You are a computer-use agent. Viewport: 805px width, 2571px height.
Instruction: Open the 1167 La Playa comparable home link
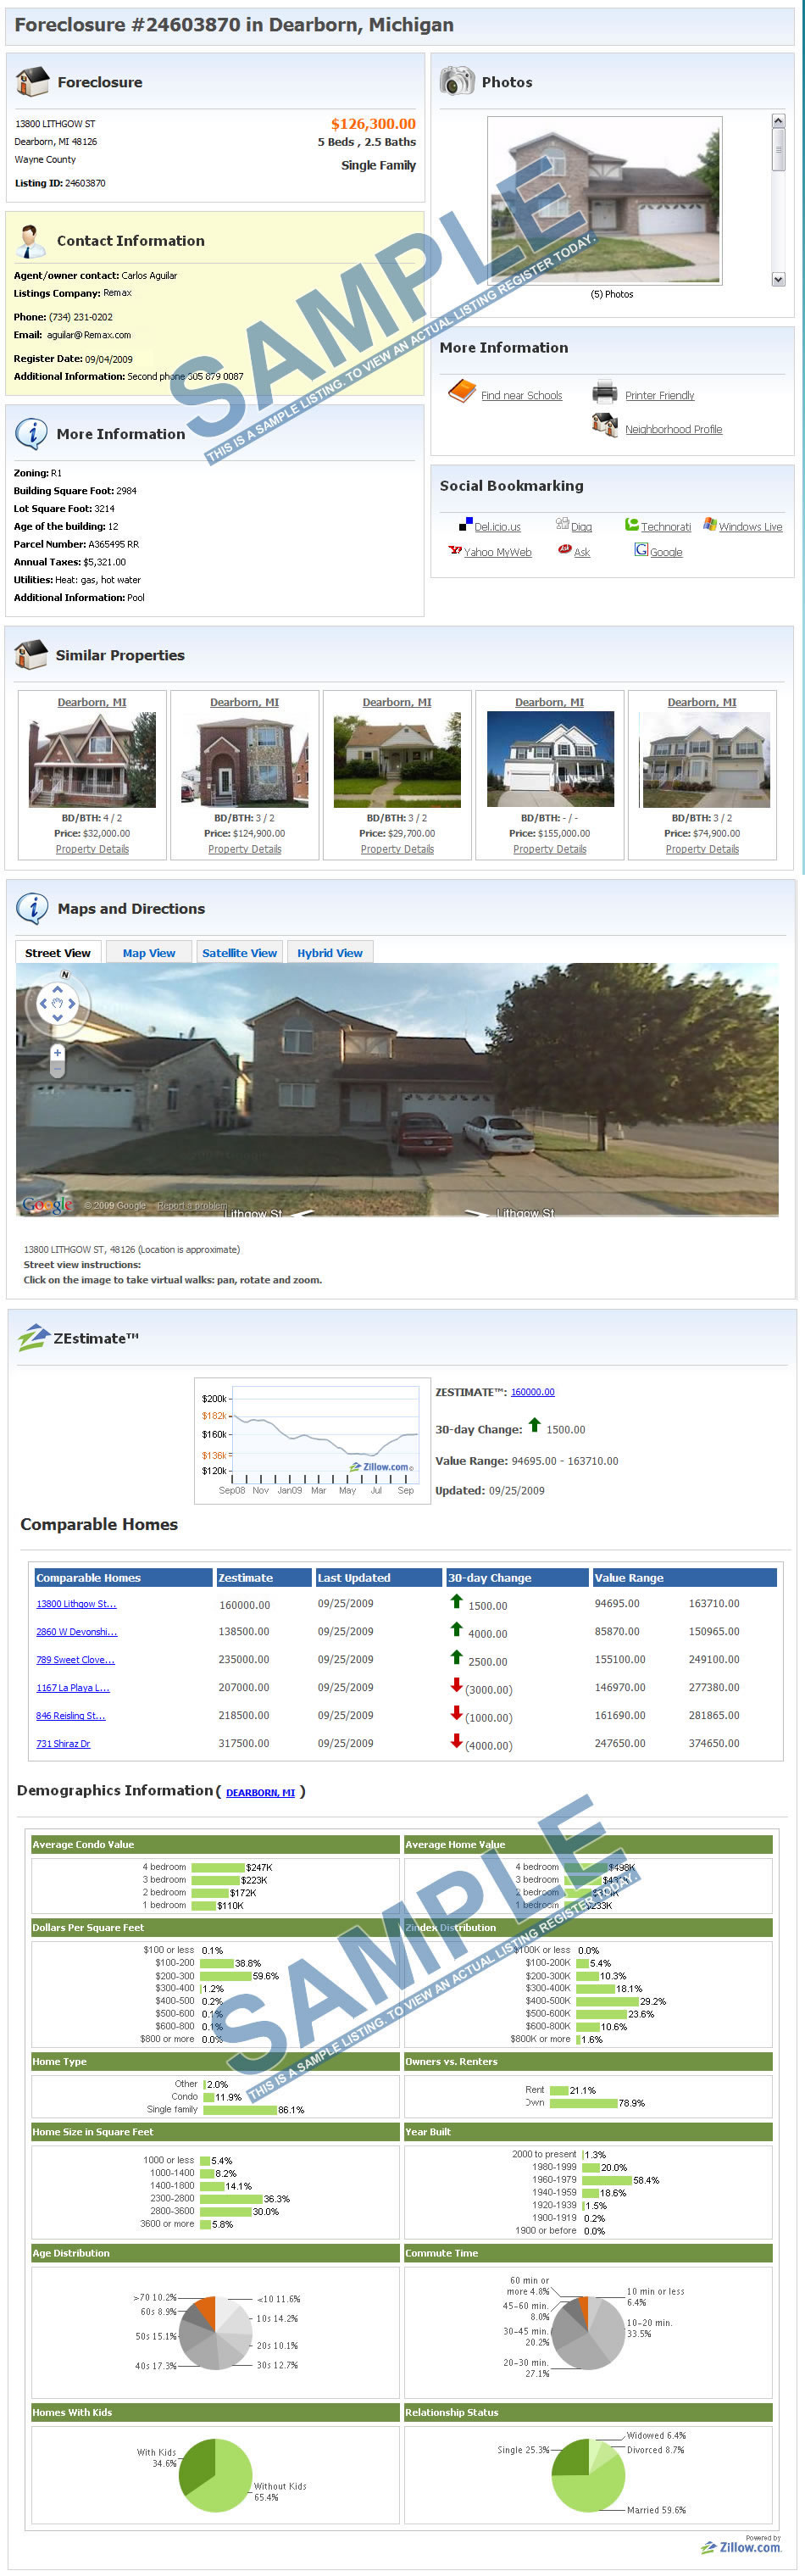tap(73, 1688)
